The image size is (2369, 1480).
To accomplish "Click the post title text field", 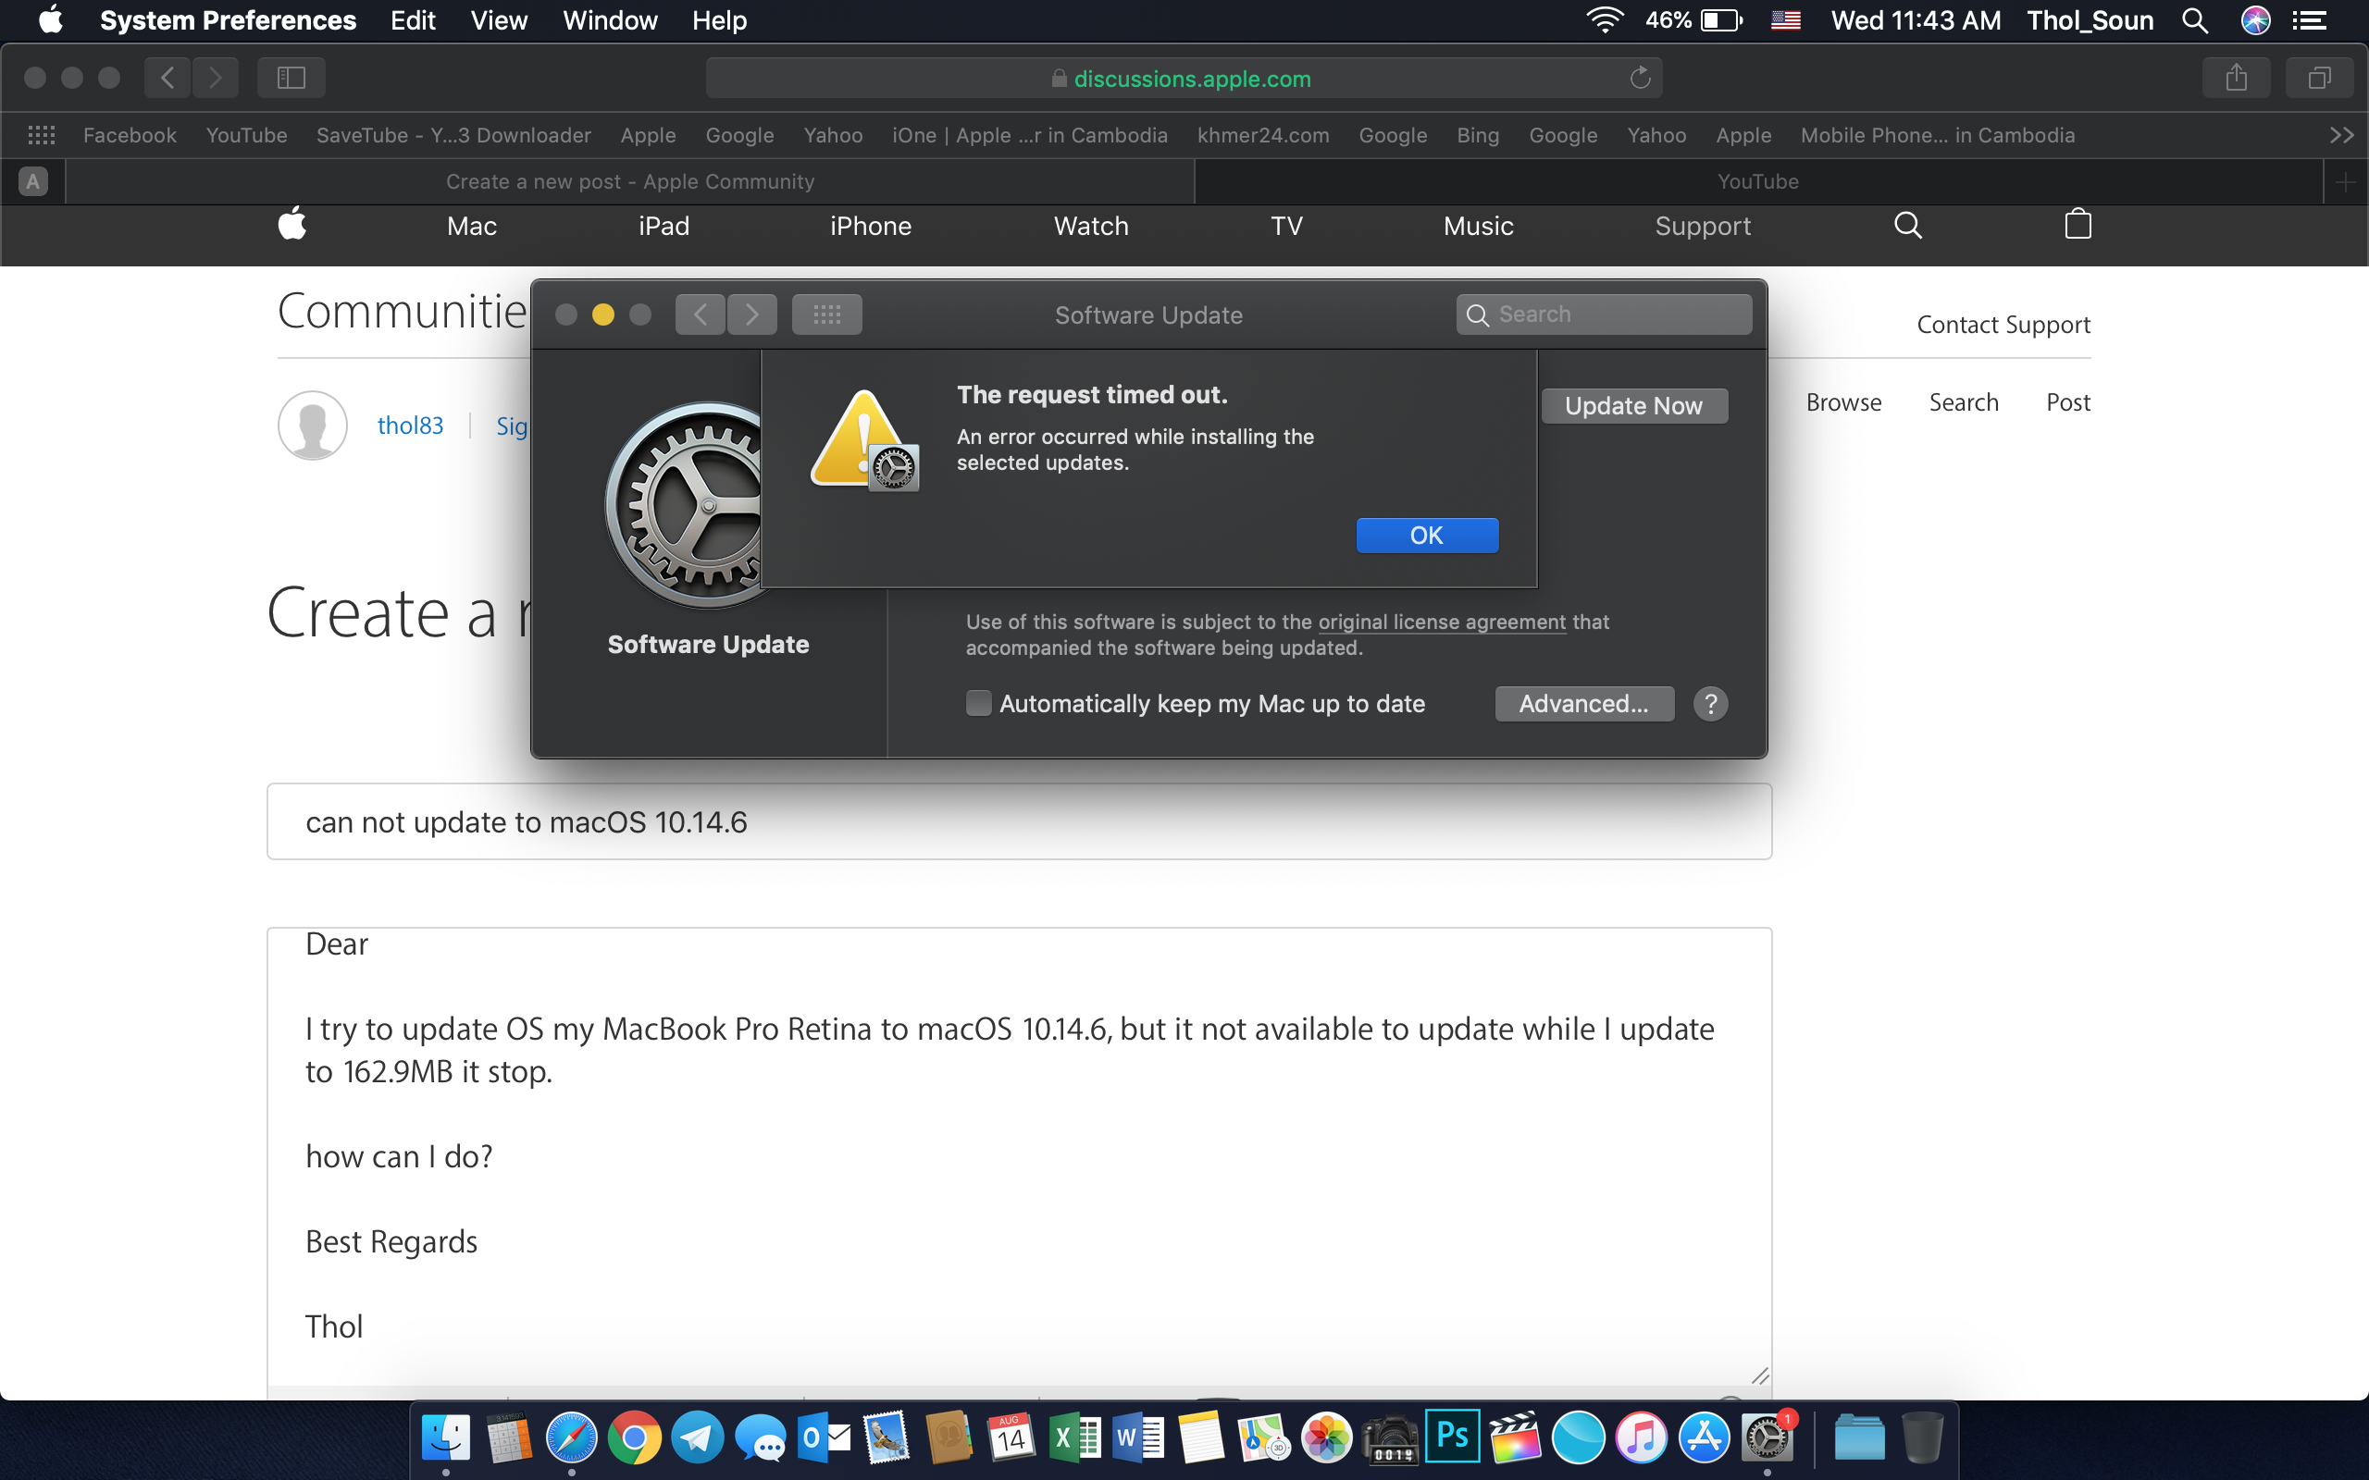I will coord(1018,821).
